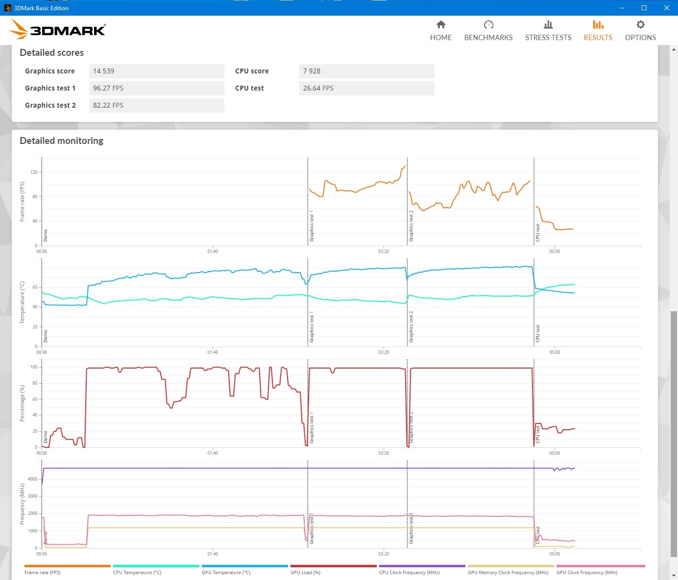Open the Home icon in navigation
678x580 pixels.
[440, 24]
